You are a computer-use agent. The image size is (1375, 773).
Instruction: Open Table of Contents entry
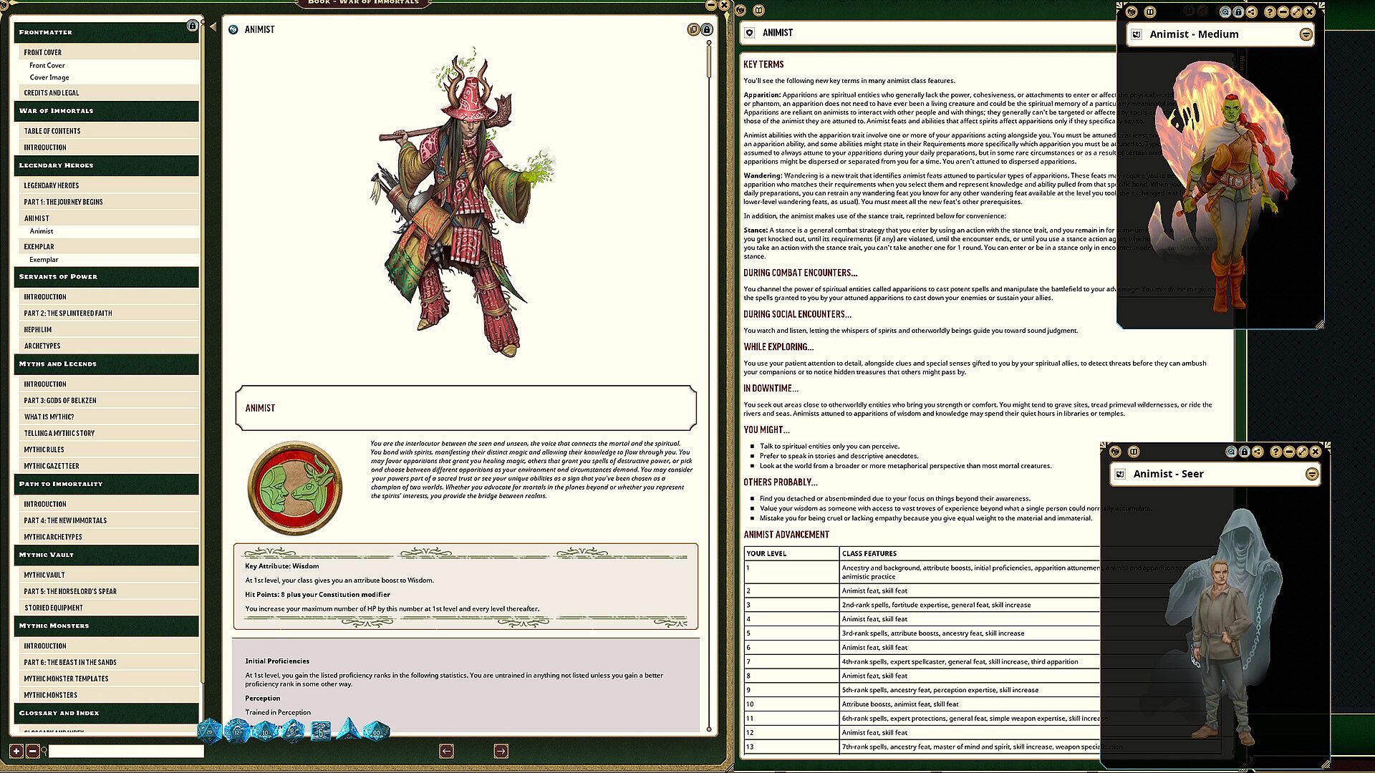[x=52, y=131]
